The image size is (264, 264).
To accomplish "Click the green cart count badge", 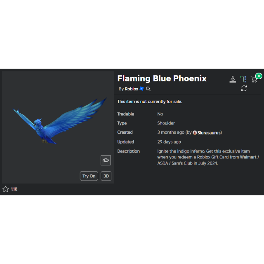I will click(x=259, y=76).
